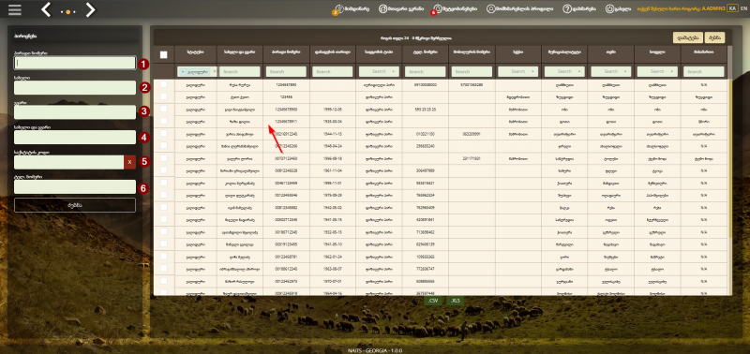Click the Search box under the last column
Screen dimensions: 750x354
pyautogui.click(x=704, y=71)
